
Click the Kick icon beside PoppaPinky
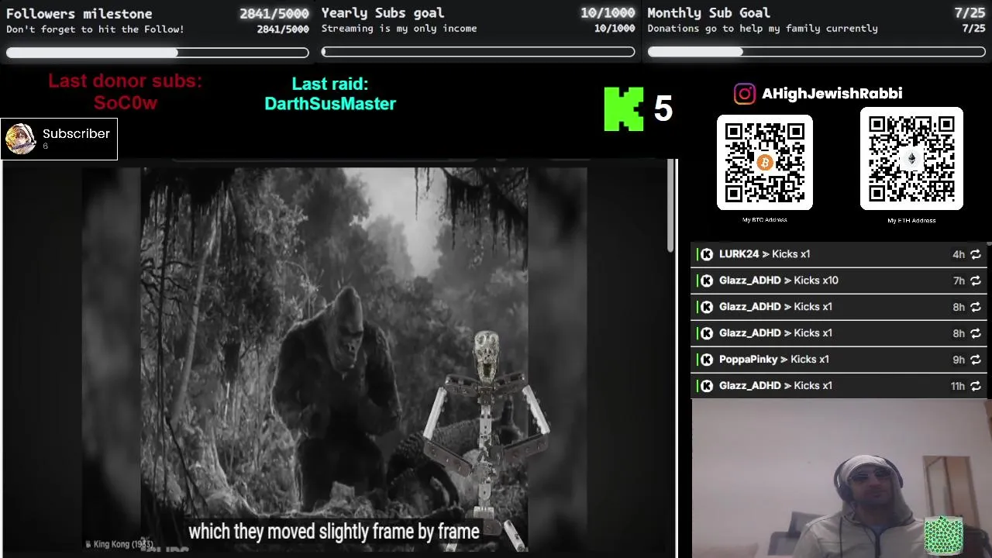click(707, 360)
